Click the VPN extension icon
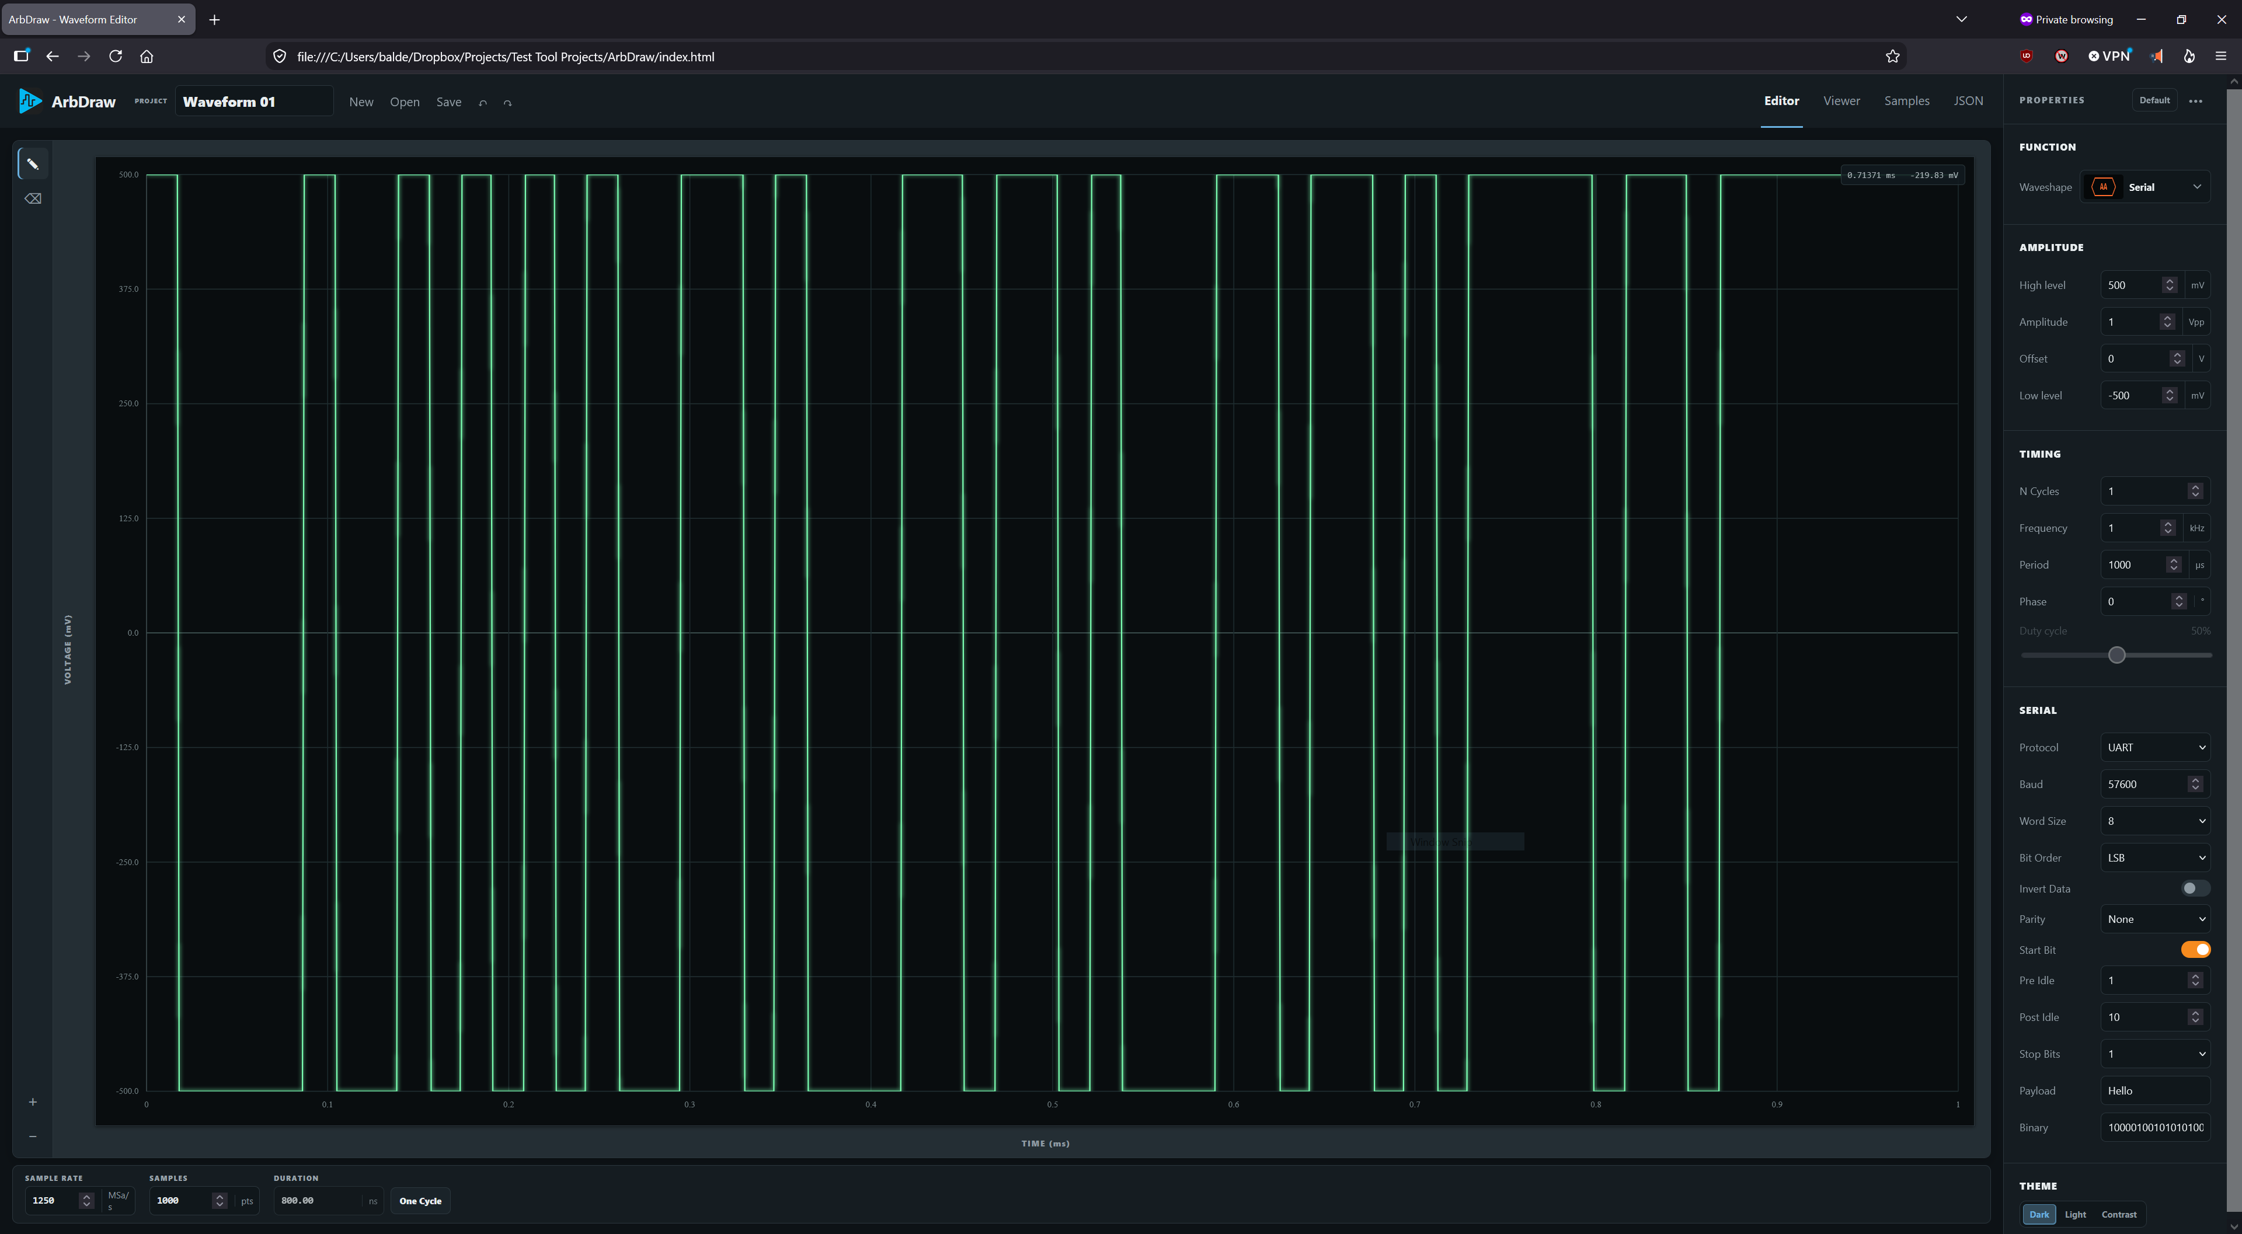 coord(2109,57)
